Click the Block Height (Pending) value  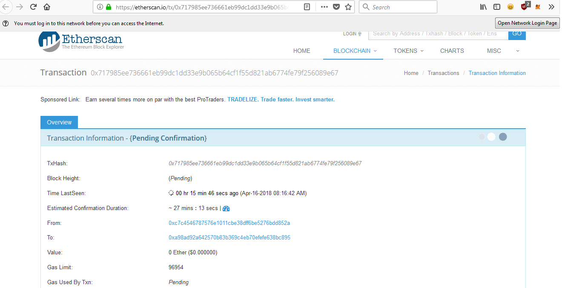pos(181,179)
